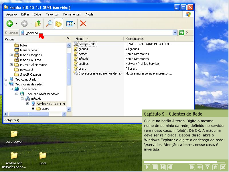Open the Views mode dropdown

[x=71, y=24]
